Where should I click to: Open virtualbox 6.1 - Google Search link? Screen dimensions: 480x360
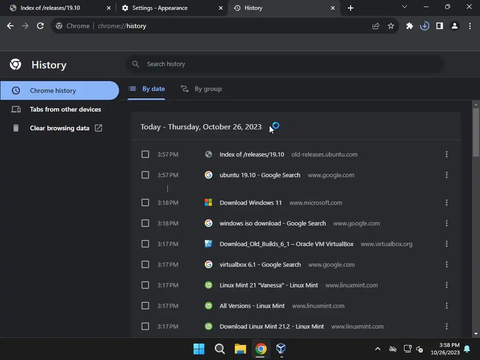click(260, 264)
